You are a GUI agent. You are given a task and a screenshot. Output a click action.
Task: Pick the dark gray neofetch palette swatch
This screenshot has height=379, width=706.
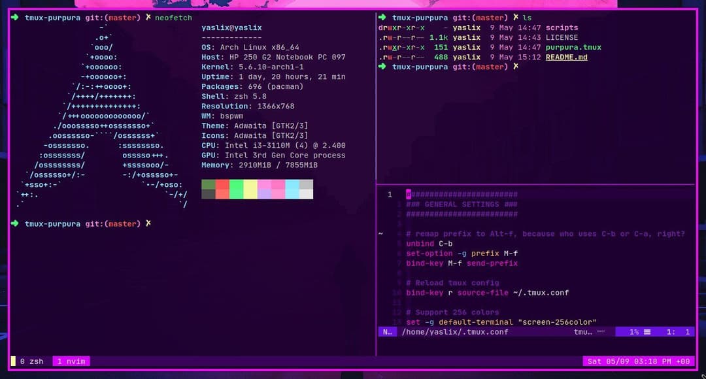(209, 194)
